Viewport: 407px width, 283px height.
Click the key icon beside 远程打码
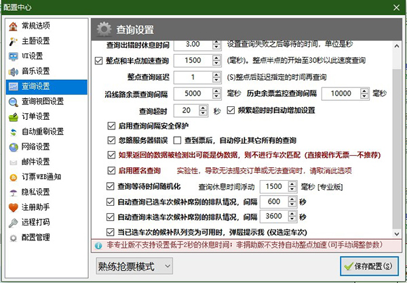click(14, 223)
